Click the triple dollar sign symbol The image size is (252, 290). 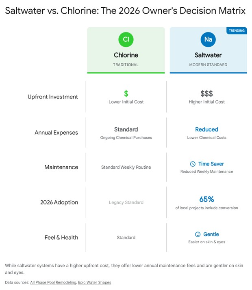[x=206, y=94]
